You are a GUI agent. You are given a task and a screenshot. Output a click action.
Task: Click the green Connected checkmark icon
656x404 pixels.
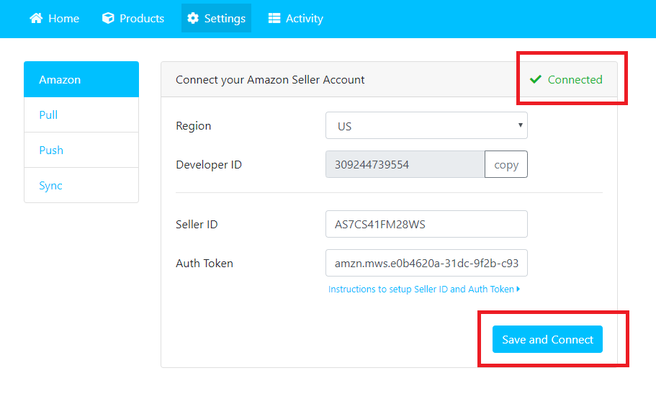536,79
